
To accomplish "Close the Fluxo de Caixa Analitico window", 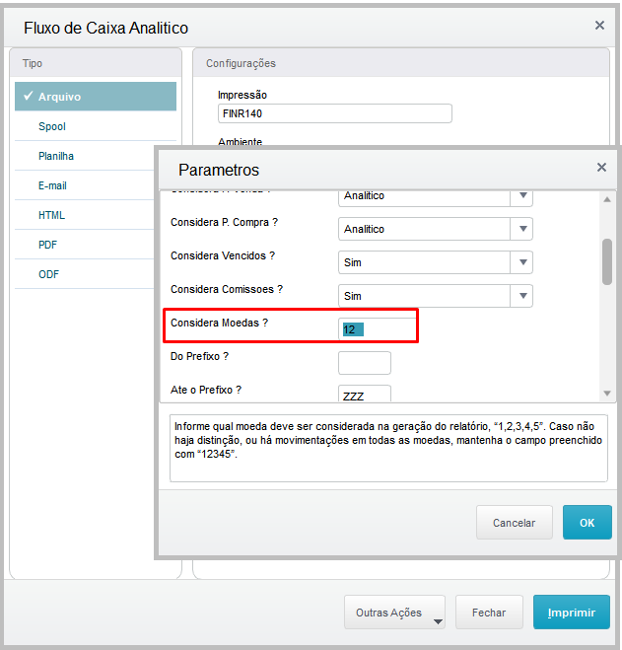I will [x=599, y=26].
